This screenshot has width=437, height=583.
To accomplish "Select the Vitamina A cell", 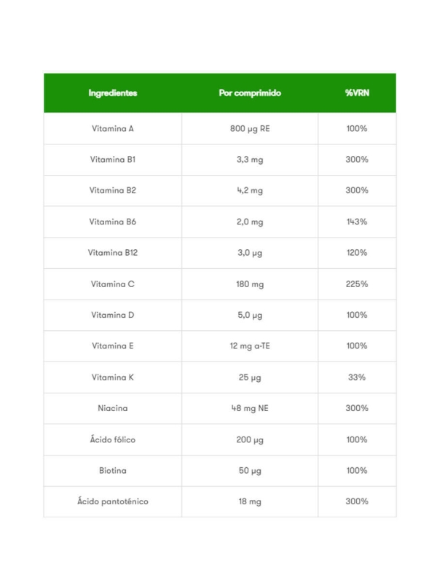I will [x=112, y=128].
